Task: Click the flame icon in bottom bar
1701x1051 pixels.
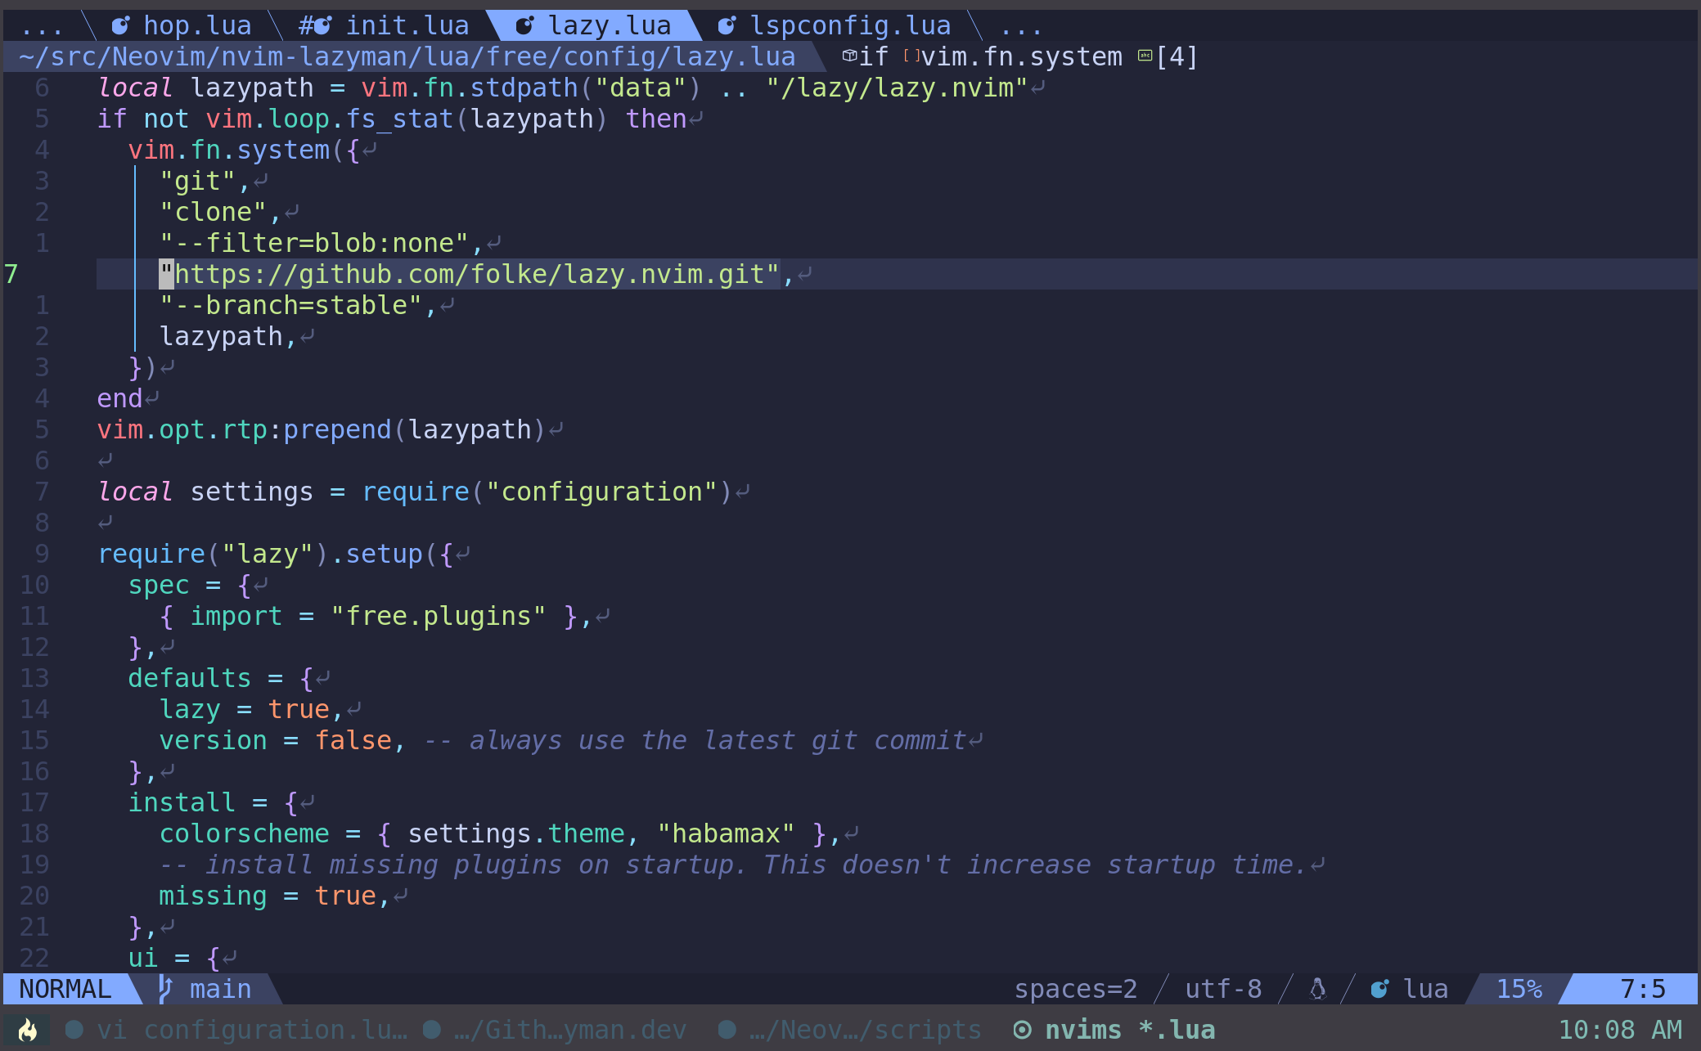Action: pyautogui.click(x=28, y=1030)
